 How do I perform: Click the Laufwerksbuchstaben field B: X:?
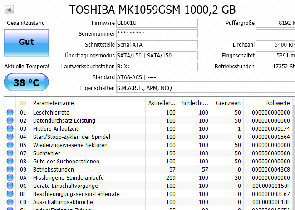157,67
